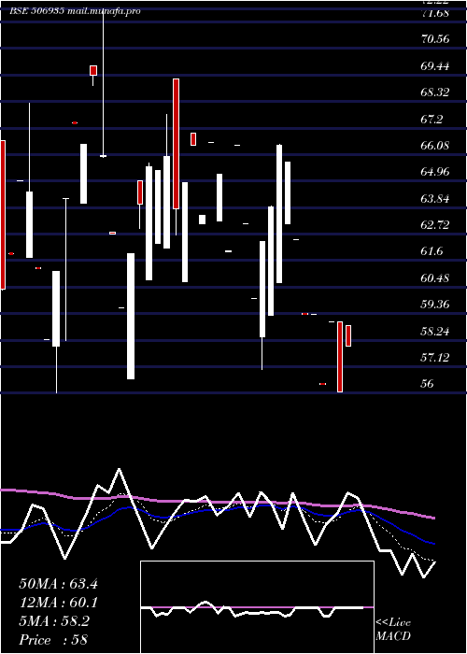Click the '5MA : 58.2' readout
This screenshot has width=467, height=654.
(54, 621)
